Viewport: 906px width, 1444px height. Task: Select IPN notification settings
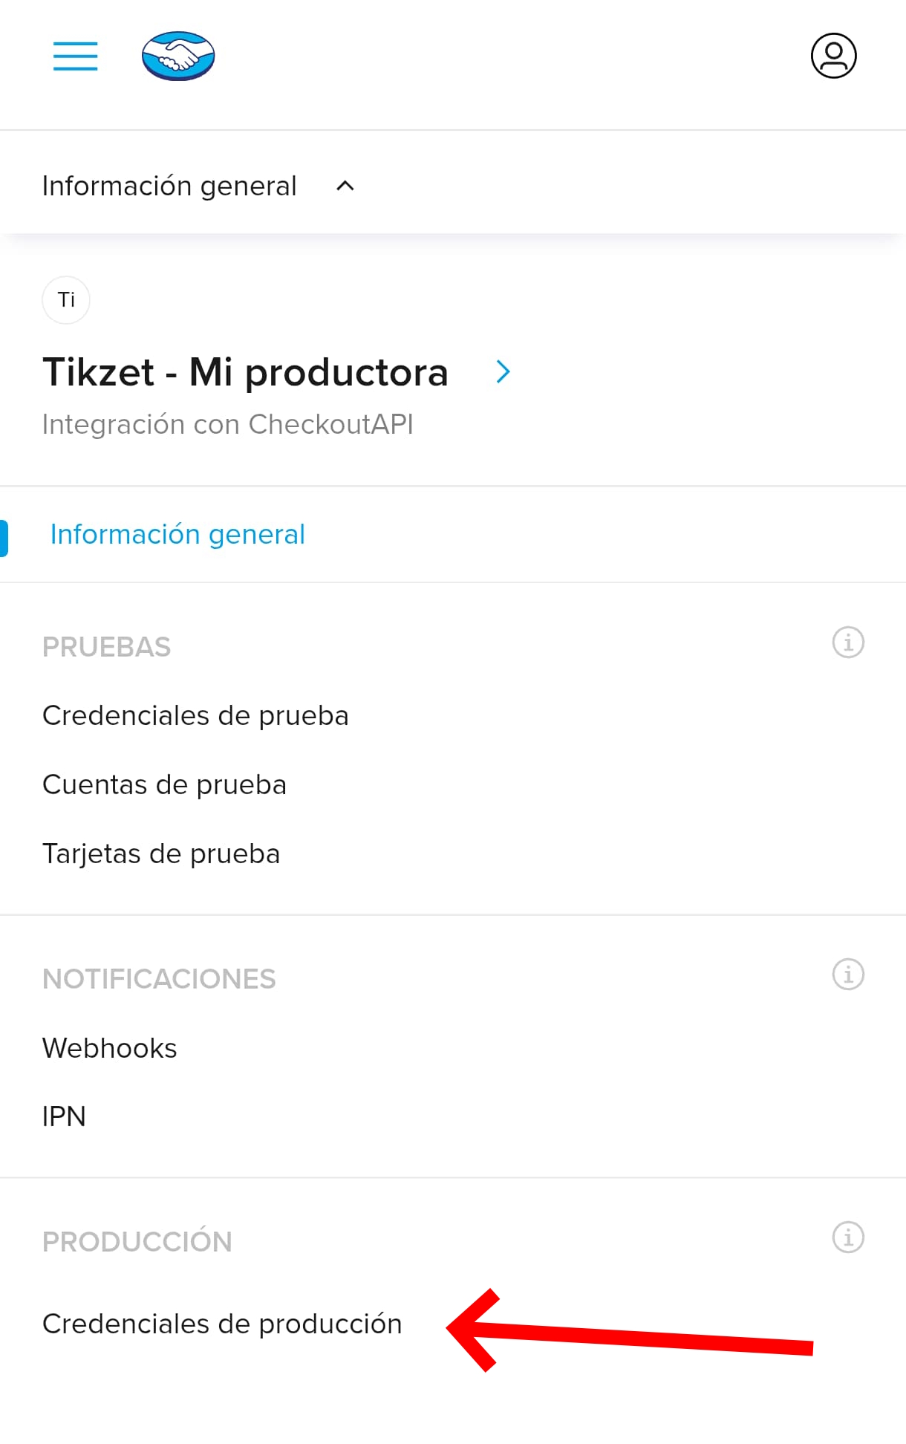click(x=65, y=1116)
